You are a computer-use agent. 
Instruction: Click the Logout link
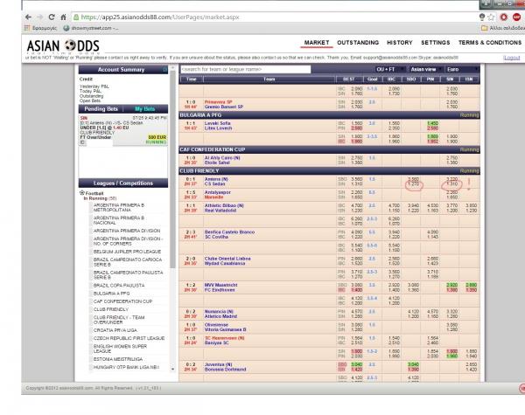pyautogui.click(x=512, y=58)
